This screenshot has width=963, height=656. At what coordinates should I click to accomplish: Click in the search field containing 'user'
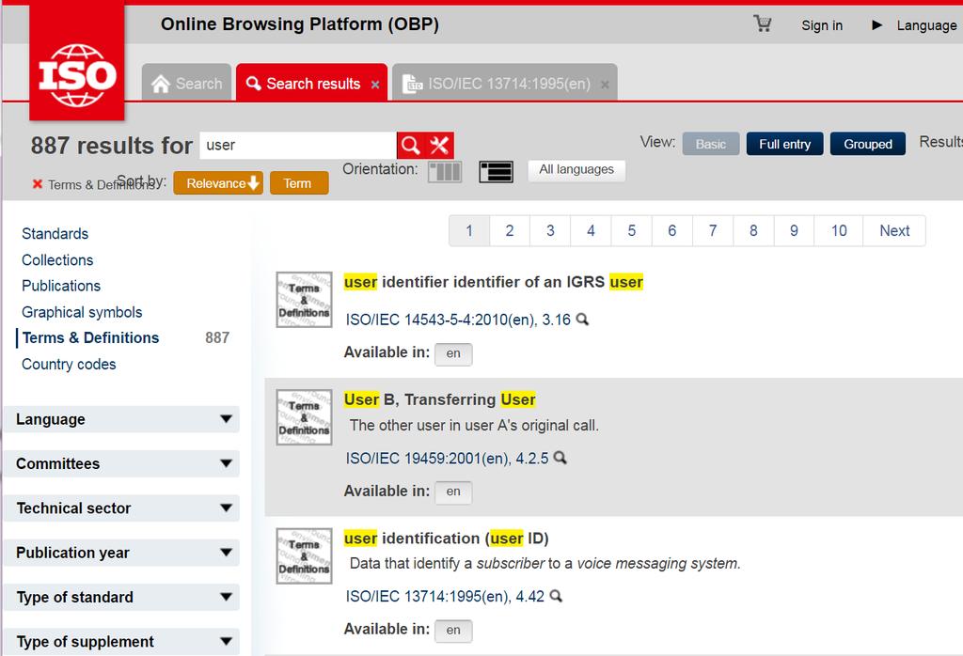pos(298,146)
